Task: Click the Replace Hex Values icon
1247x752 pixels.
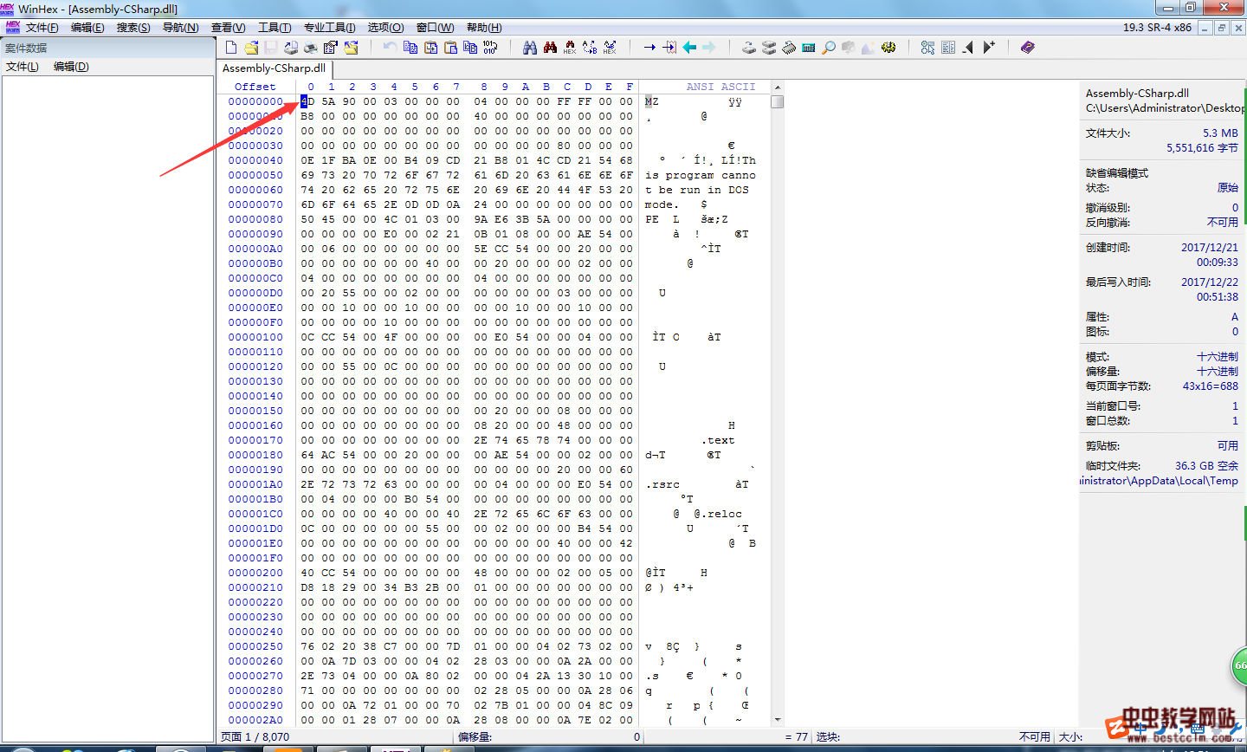Action: click(610, 48)
